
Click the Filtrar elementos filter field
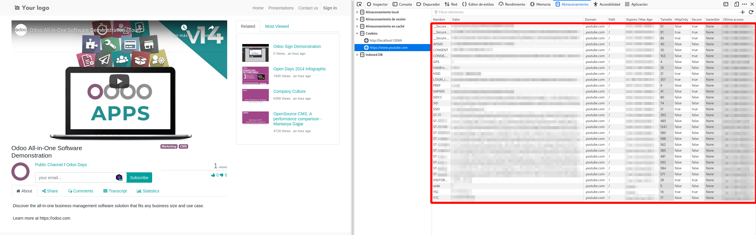tap(585, 12)
